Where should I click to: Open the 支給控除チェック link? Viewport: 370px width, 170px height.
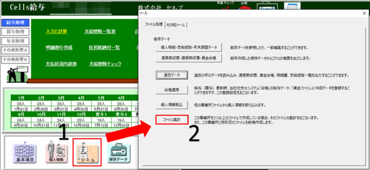(105, 64)
